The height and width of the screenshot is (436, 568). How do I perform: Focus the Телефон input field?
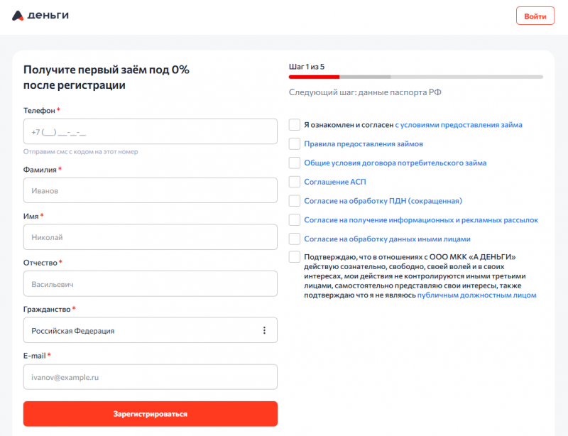point(150,131)
